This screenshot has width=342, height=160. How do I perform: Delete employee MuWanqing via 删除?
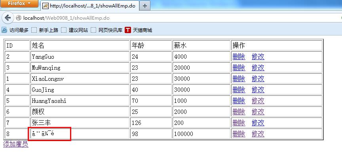pos(239,68)
